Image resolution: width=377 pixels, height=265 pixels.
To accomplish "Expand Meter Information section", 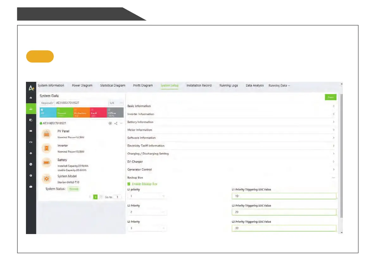I will (231, 130).
